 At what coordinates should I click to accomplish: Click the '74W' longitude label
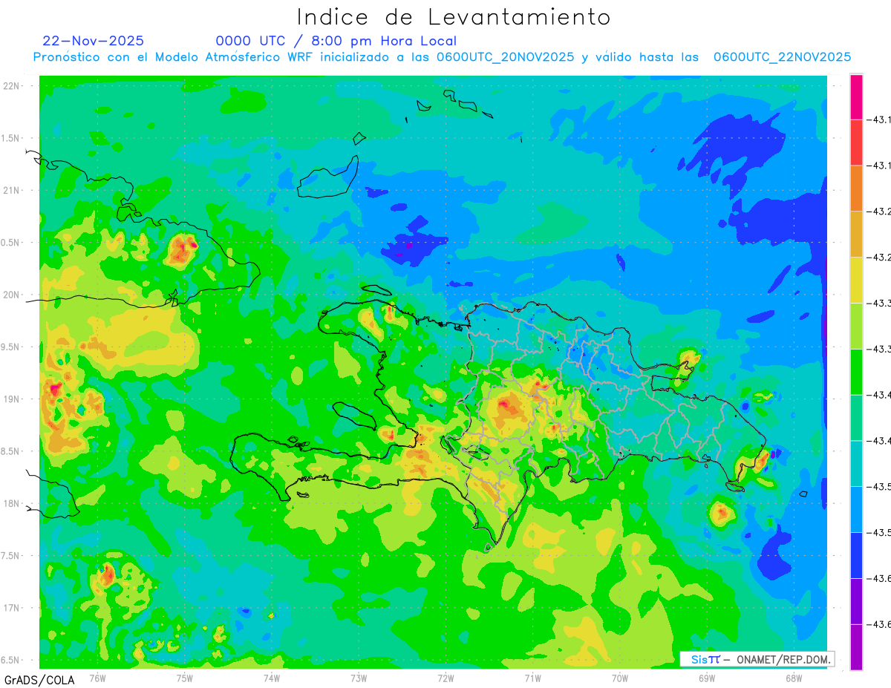(272, 678)
